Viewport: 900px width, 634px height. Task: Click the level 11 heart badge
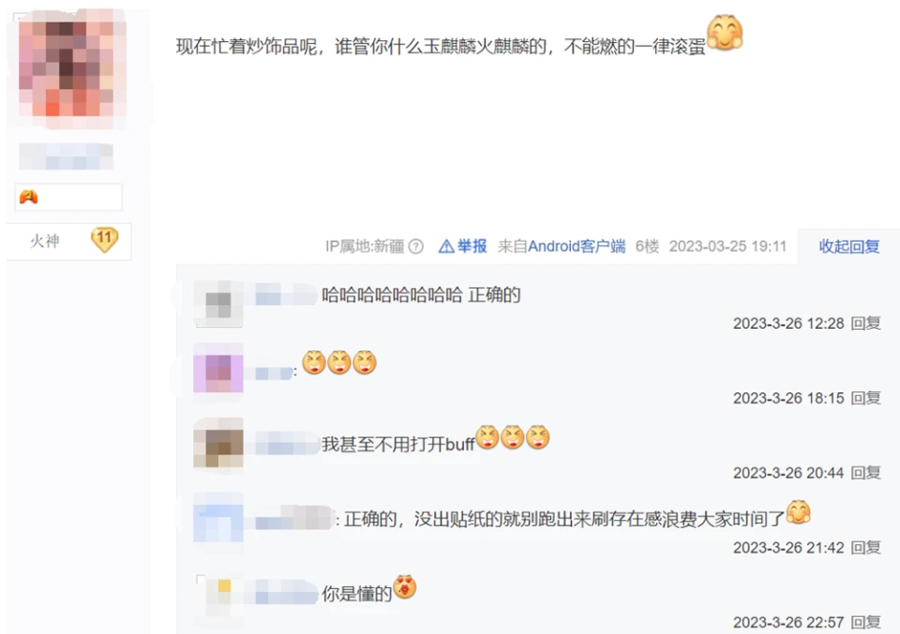(104, 240)
